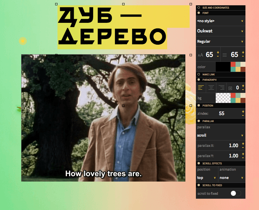The width and height of the screenshot is (259, 210).
Task: Open the Regular font weight dropdown
Action: tap(221, 41)
